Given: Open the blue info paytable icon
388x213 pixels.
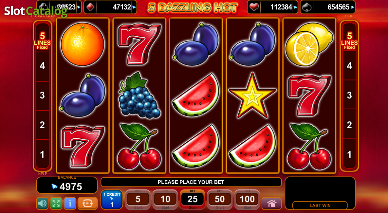Looking at the screenshot, I should coord(70,204).
